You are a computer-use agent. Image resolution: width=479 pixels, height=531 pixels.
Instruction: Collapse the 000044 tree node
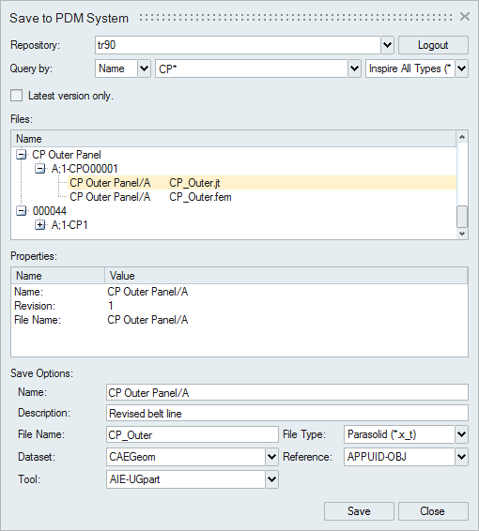21,211
